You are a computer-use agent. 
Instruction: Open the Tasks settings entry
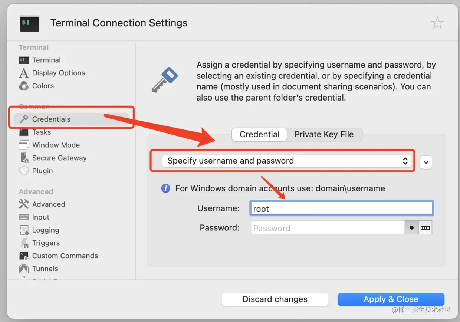pyautogui.click(x=42, y=132)
